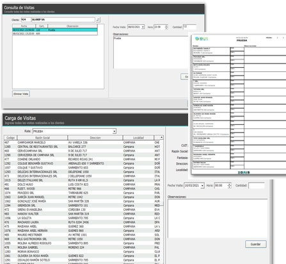The height and width of the screenshot is (264, 286).
Task: Click the logo on the PRUEBA report preview
Action: point(202,38)
